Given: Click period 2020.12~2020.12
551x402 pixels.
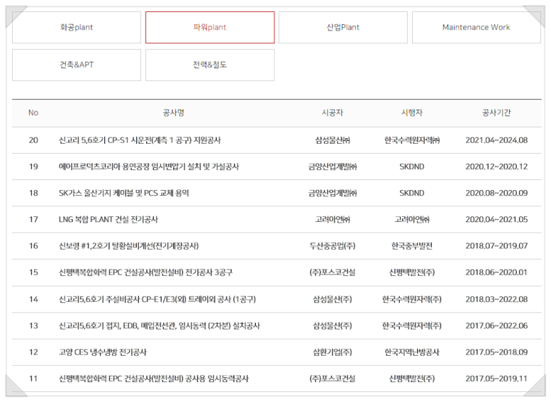Looking at the screenshot, I should 497,166.
